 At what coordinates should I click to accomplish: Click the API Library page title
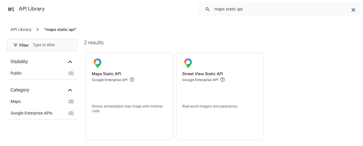[x=32, y=9]
